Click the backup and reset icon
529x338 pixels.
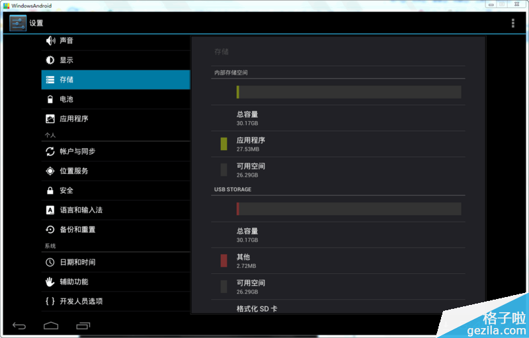point(50,230)
